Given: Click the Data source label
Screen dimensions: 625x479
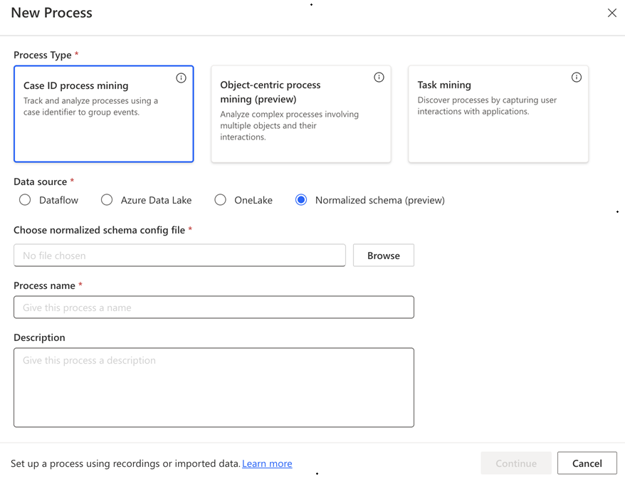Looking at the screenshot, I should tap(41, 181).
